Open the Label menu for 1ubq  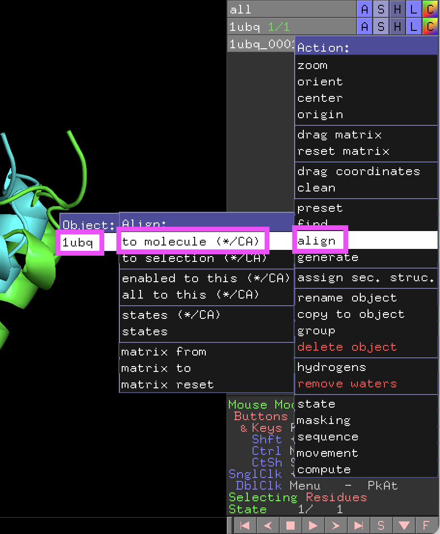click(x=413, y=27)
